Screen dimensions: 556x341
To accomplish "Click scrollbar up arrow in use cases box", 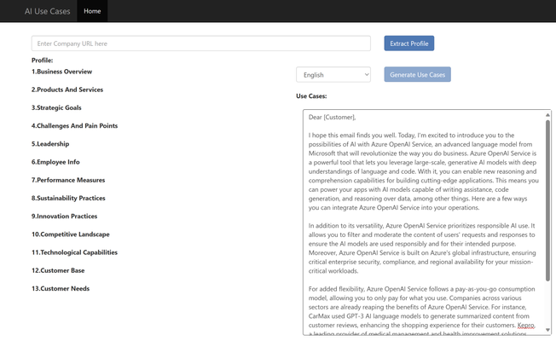I will click(x=547, y=115).
